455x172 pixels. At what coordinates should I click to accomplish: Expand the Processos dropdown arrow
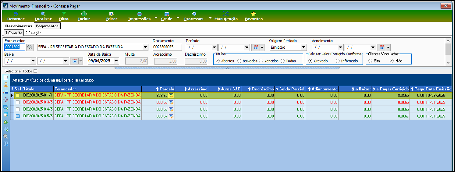(x=210, y=18)
